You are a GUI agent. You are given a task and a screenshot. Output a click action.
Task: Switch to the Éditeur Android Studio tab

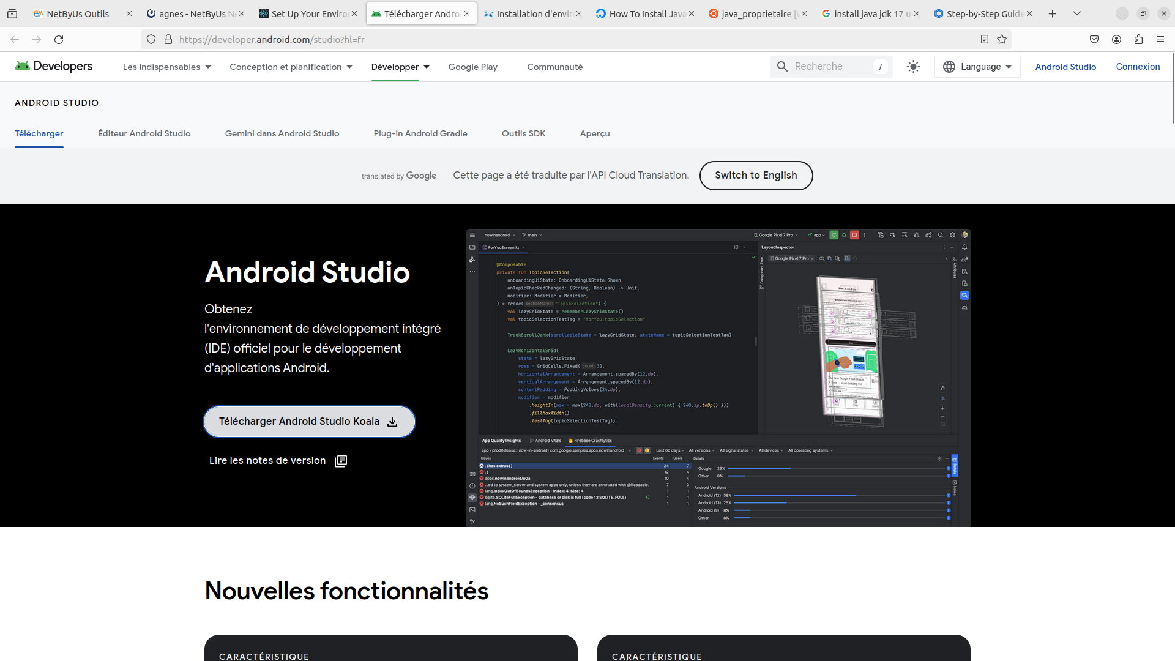[x=144, y=133]
